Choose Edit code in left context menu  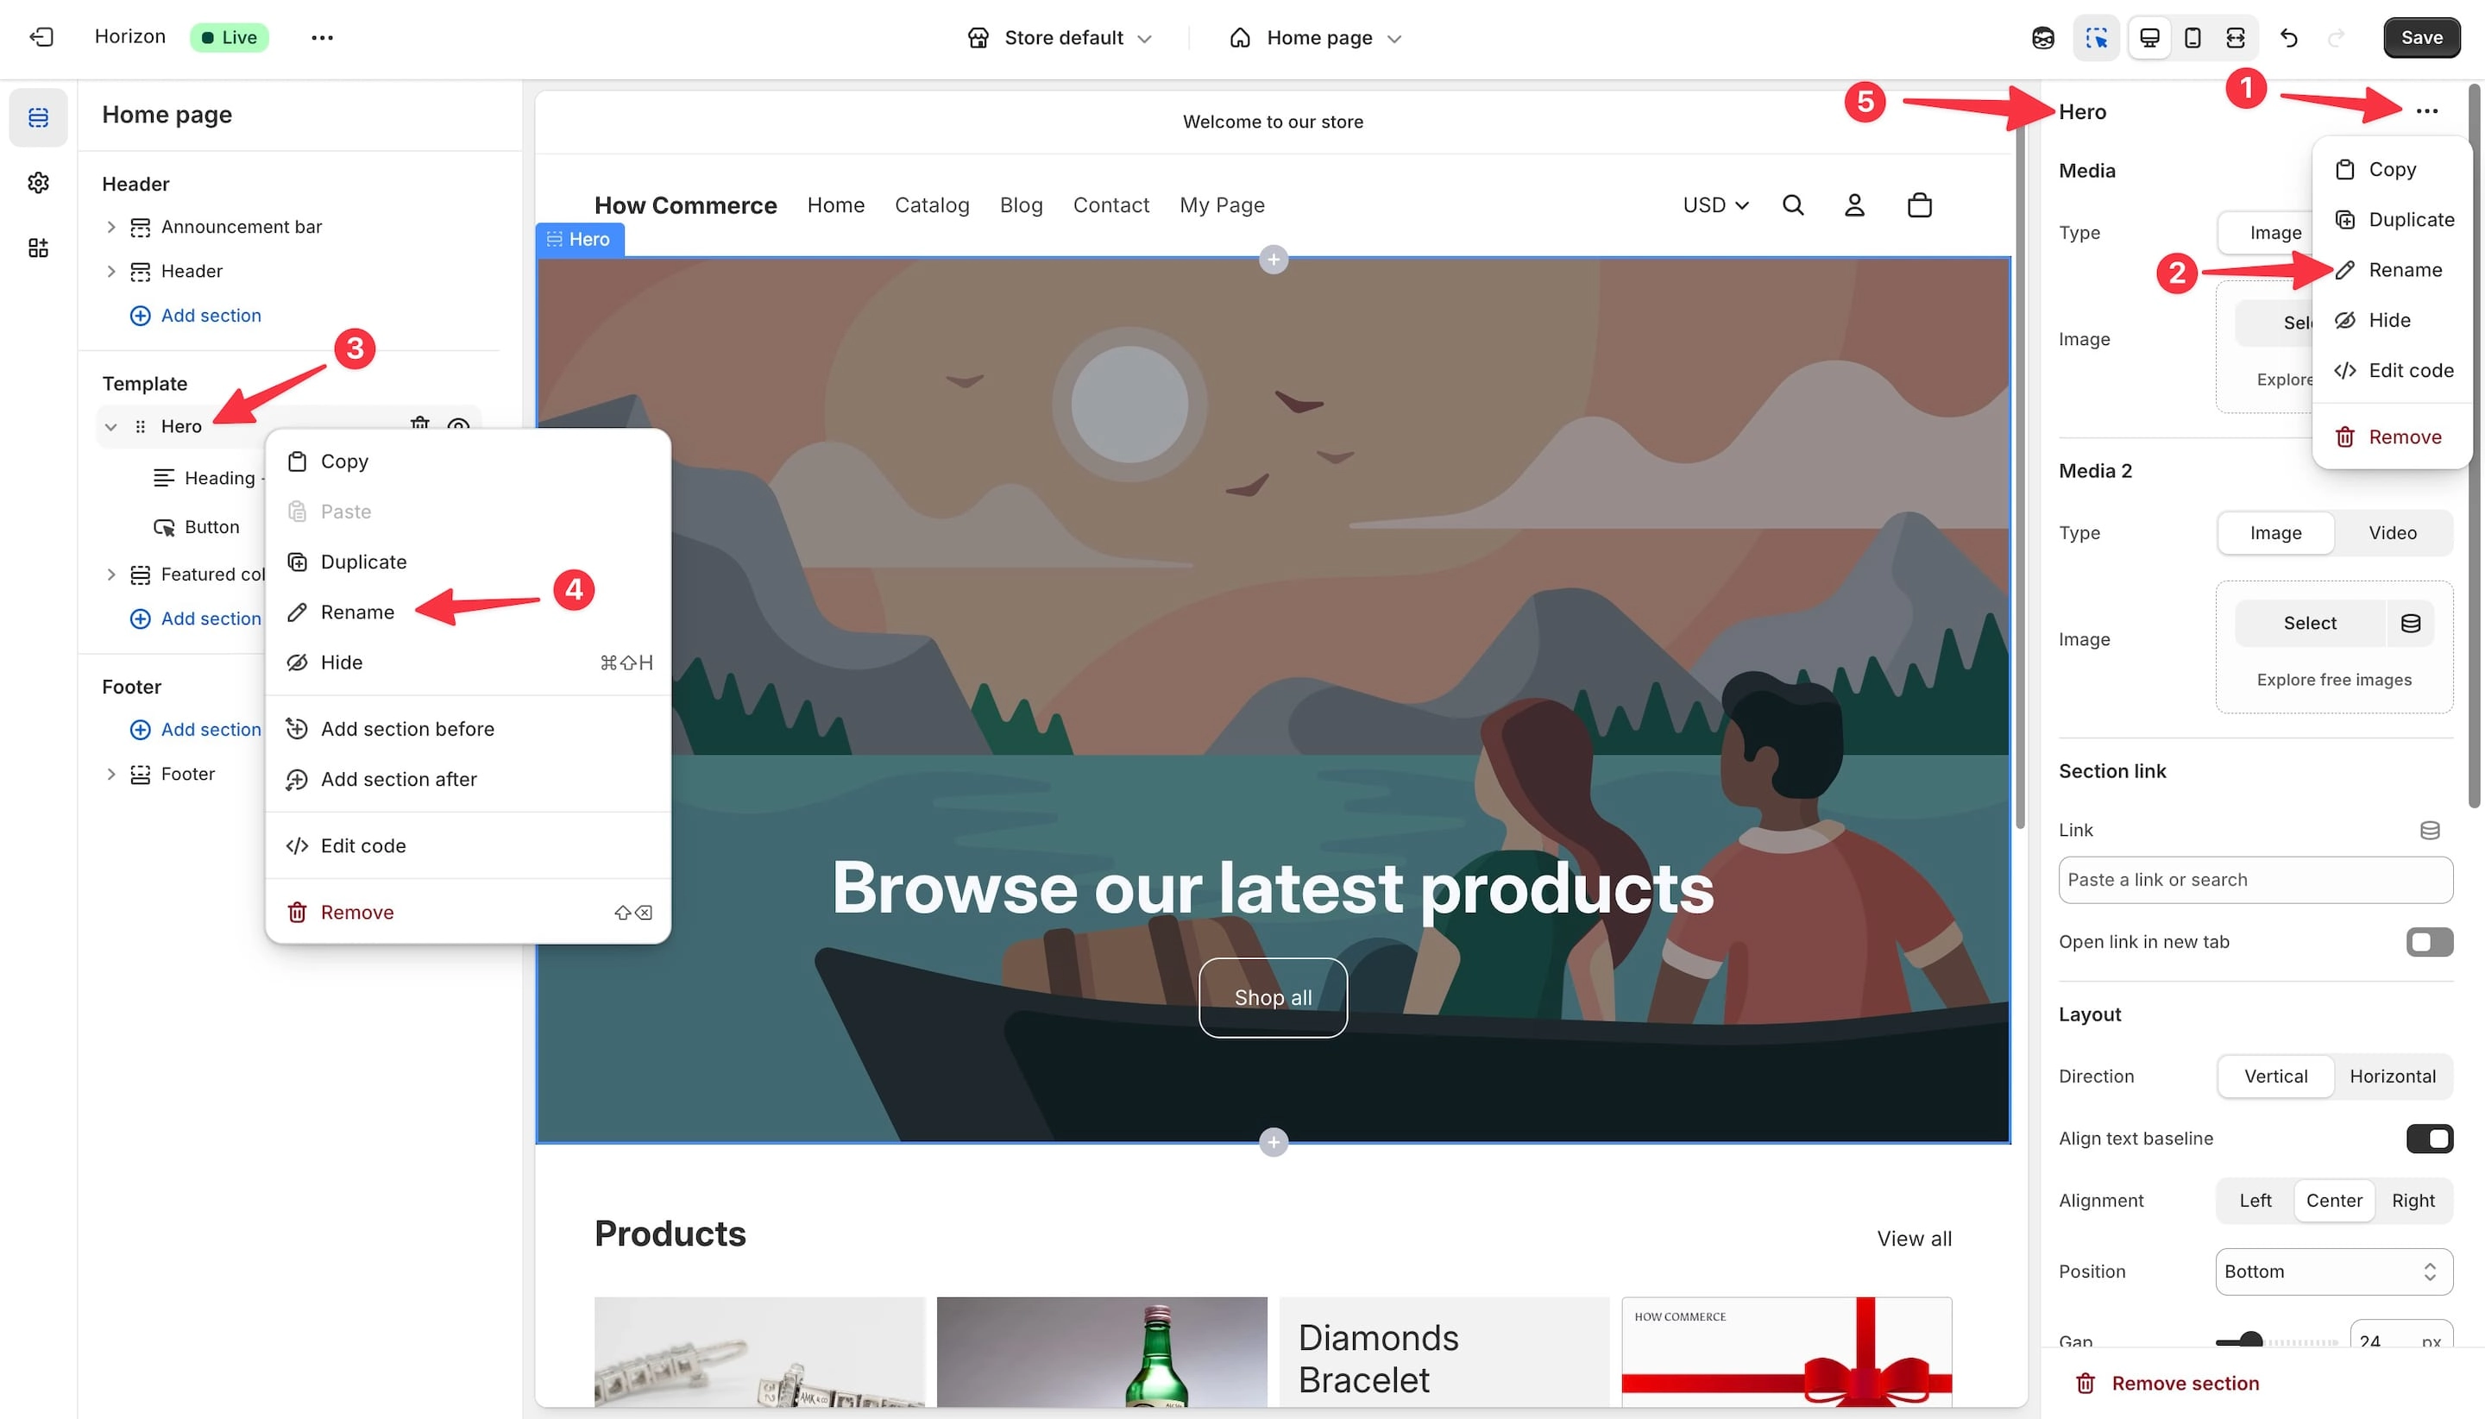tap(467, 845)
